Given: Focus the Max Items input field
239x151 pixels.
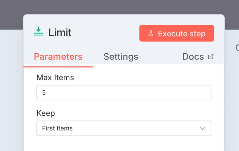Looking at the screenshot, I should click(123, 93).
